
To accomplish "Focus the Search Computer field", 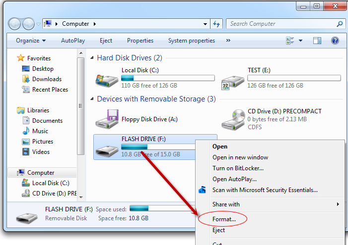I will [285, 24].
